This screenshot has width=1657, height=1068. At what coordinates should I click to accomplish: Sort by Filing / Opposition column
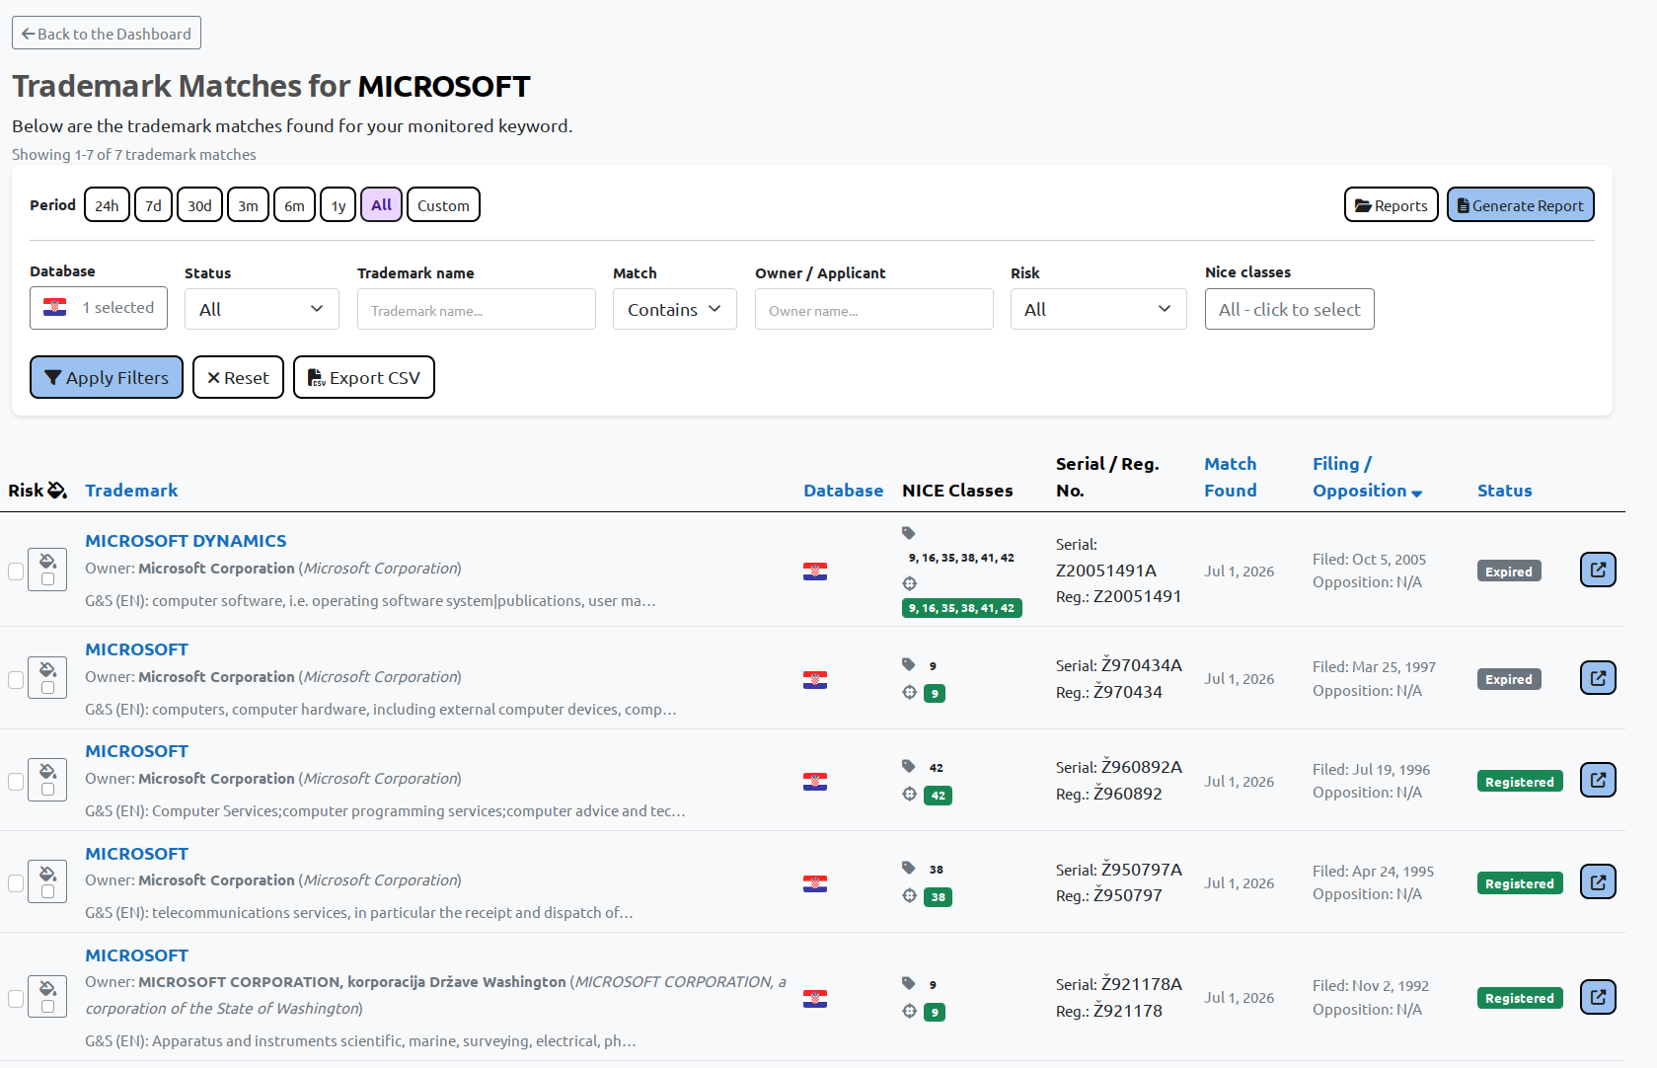coord(1367,477)
